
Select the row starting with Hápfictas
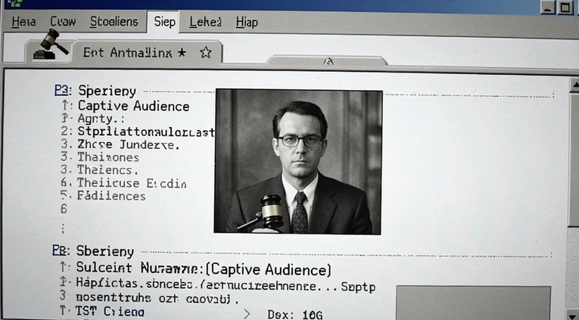tap(217, 285)
